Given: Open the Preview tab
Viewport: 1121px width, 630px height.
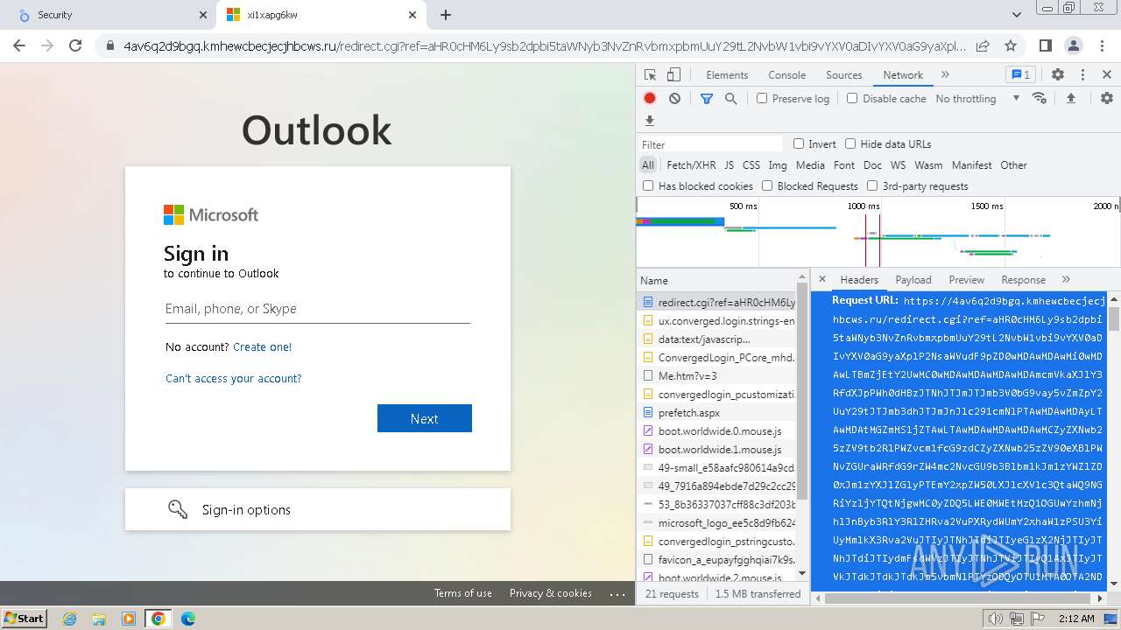Looking at the screenshot, I should [x=967, y=279].
